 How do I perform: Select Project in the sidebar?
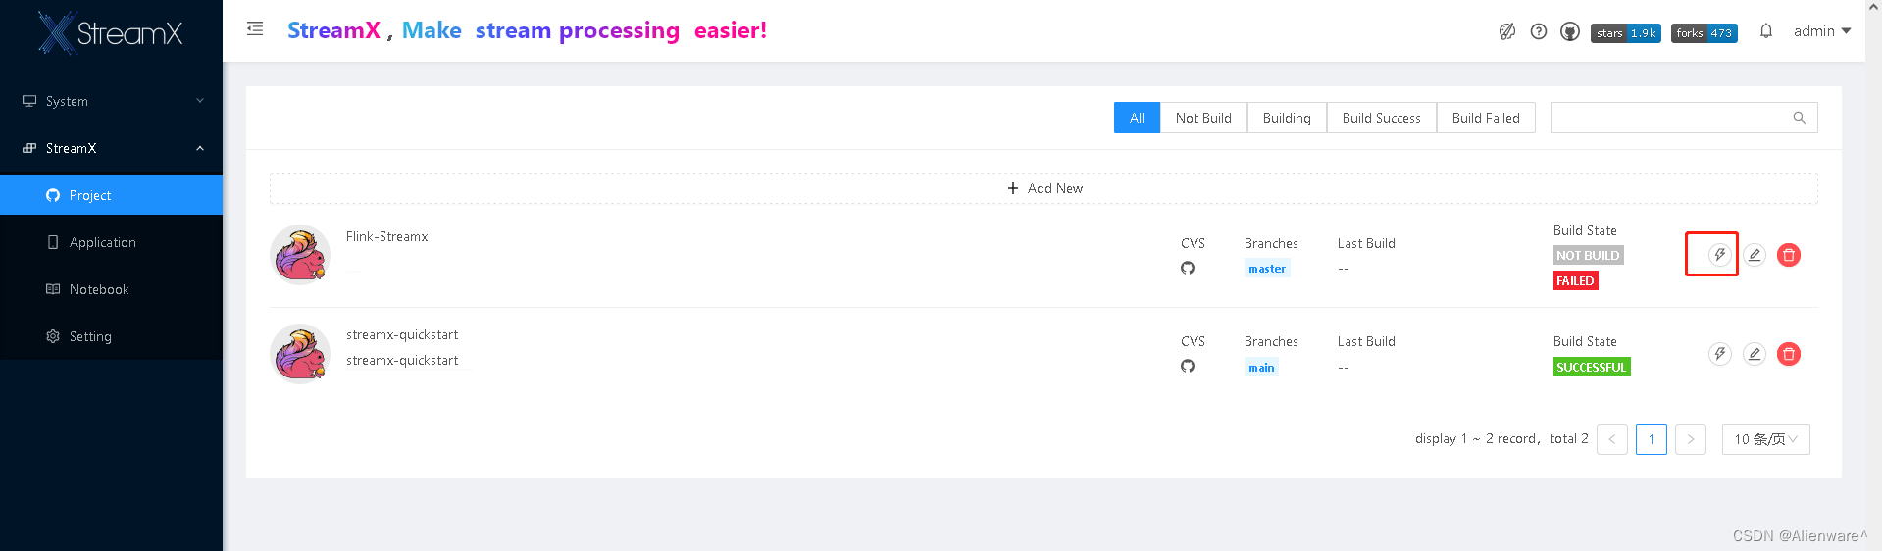(x=111, y=195)
